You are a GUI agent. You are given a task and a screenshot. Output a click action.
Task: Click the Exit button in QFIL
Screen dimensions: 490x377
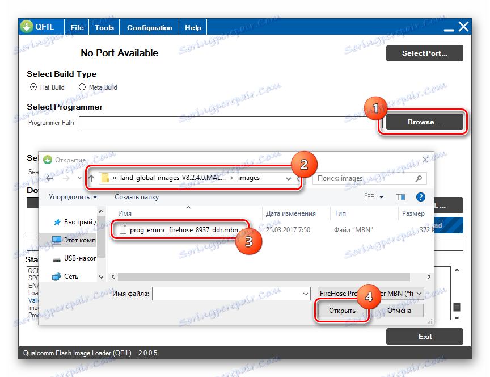click(x=424, y=336)
